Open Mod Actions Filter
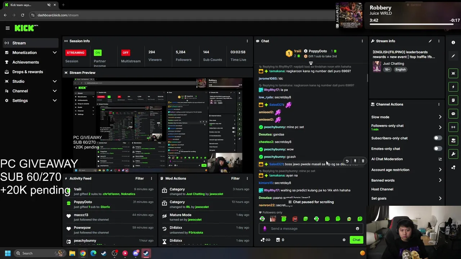This screenshot has width=461, height=259. click(x=235, y=178)
